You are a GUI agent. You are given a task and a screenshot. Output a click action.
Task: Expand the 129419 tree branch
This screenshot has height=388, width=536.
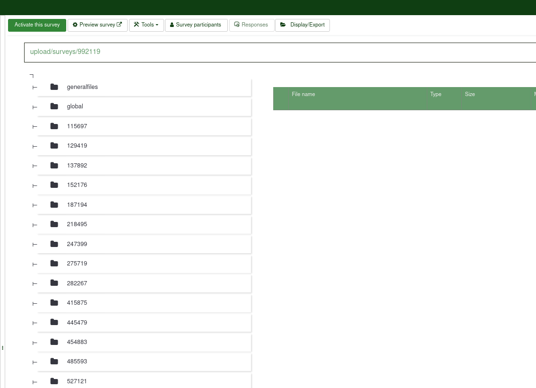click(35, 146)
